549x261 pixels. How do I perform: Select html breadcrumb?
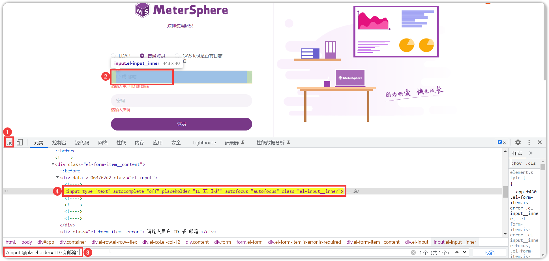(11, 242)
